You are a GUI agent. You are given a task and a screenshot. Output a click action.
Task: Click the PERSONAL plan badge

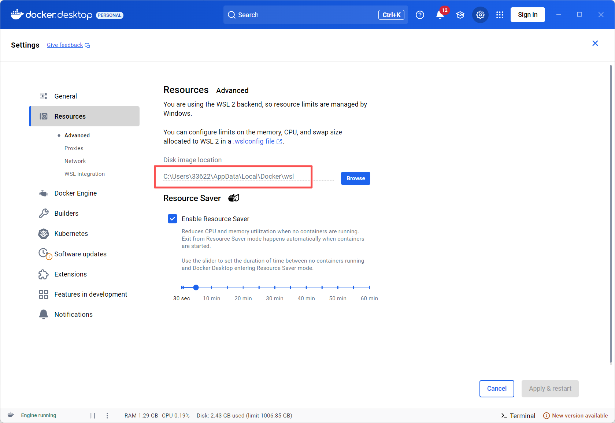[x=110, y=15]
